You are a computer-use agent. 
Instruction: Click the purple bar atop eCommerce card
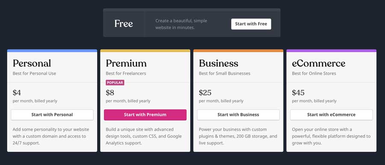(x=331, y=51)
